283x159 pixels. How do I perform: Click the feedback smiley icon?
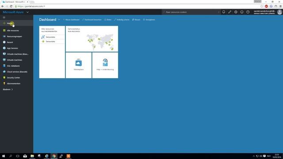242,12
